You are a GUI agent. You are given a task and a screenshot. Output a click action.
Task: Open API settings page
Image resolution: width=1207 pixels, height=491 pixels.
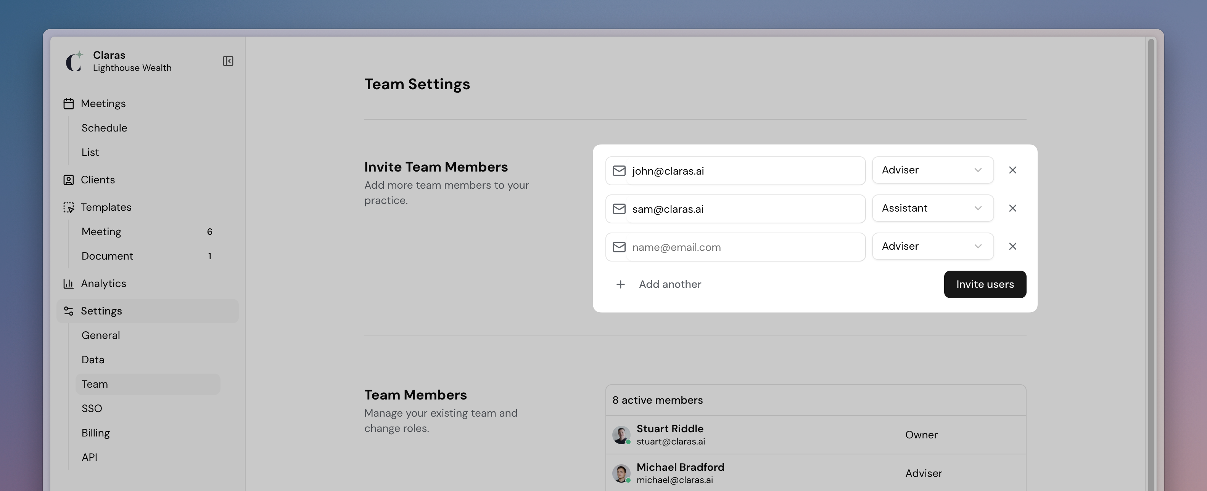[148, 457]
